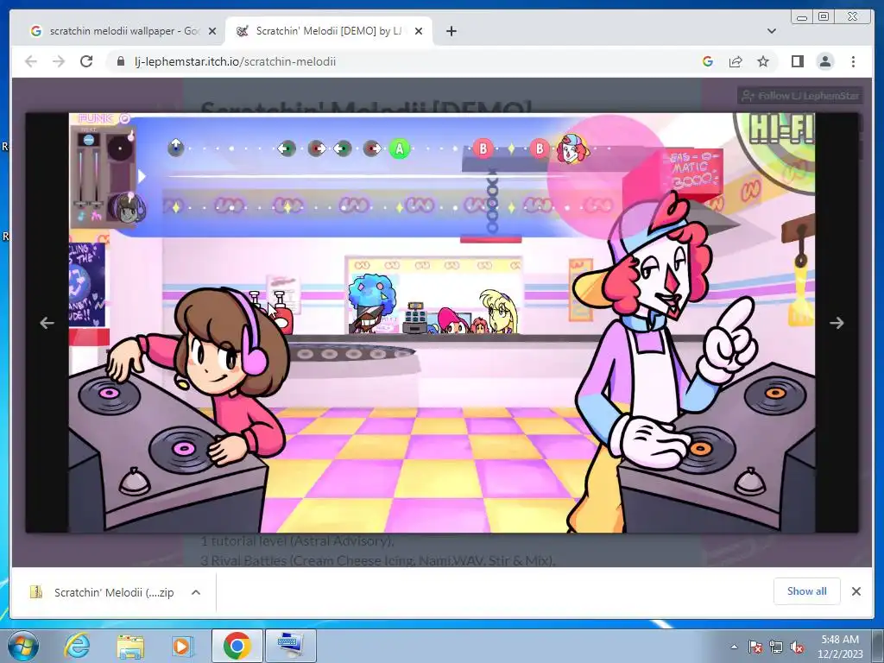Click Show all downloads
Screen dimensions: 884x663
(807, 590)
